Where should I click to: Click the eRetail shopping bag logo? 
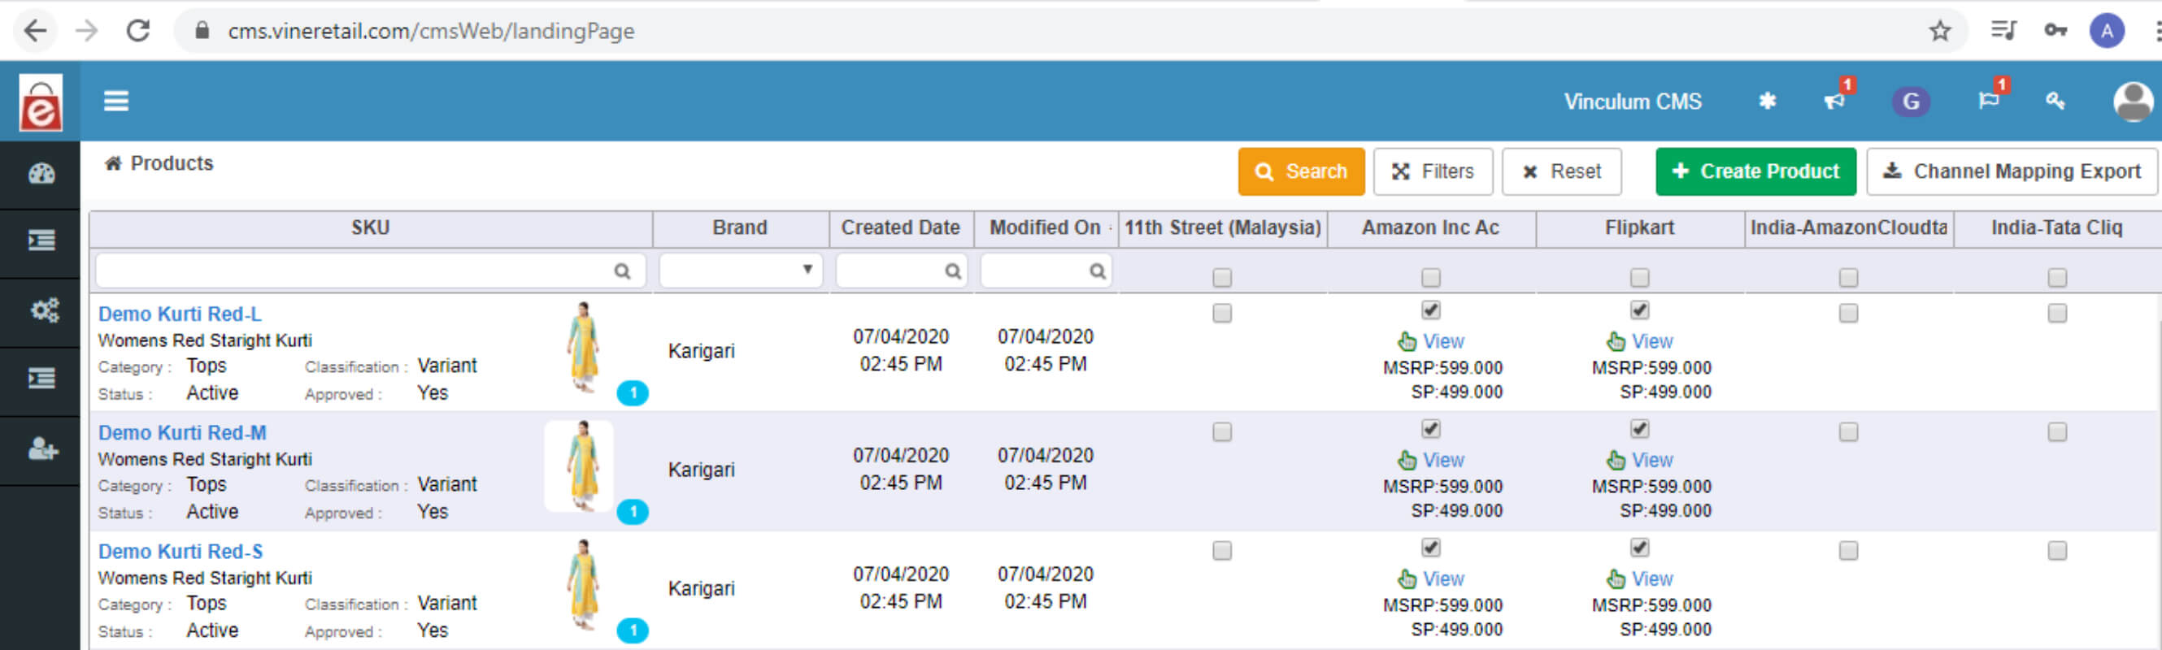point(41,102)
